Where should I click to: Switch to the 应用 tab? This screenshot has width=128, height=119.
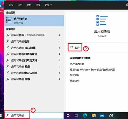(20, 5)
